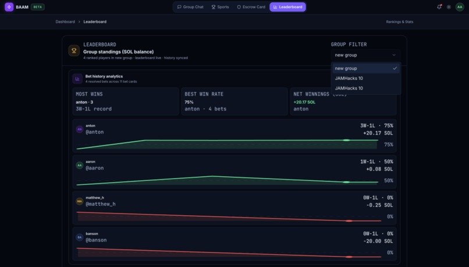This screenshot has width=469, height=267.
Task: Click the Leaderboard breadcrumb
Action: (95, 22)
